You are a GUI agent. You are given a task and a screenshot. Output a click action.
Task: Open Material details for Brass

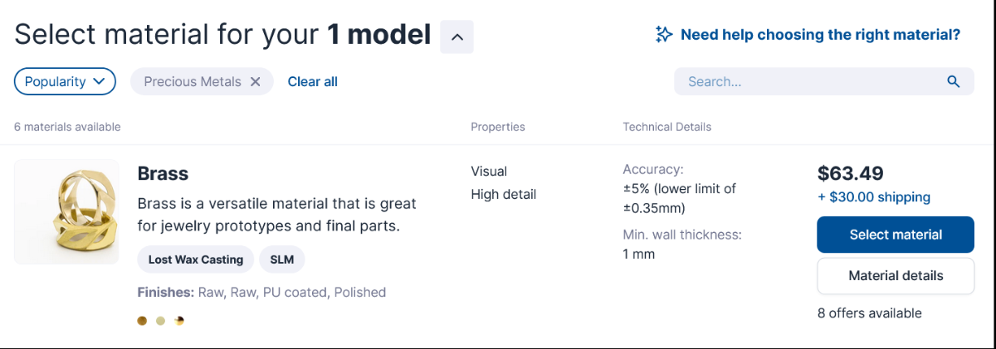click(896, 276)
